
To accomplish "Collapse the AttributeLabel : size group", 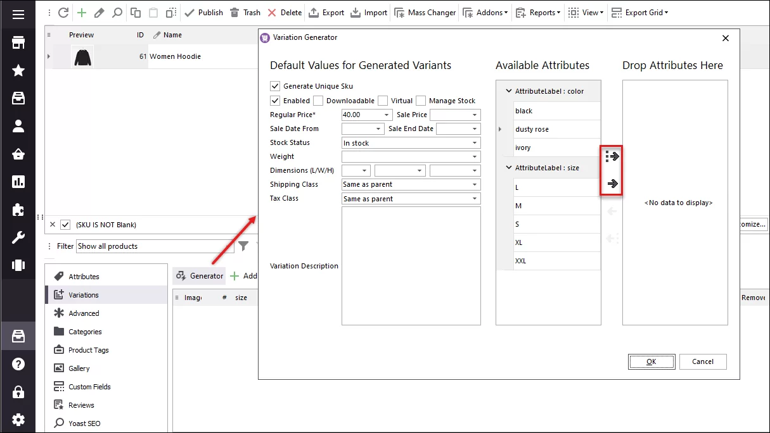I will pyautogui.click(x=509, y=167).
